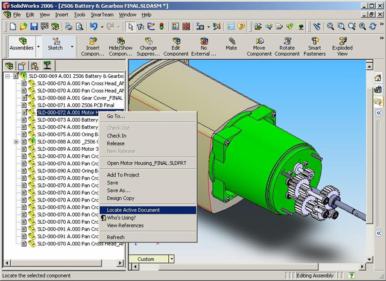Switch to FeatureManager design tree tab
The image size is (386, 281).
[x=9, y=66]
